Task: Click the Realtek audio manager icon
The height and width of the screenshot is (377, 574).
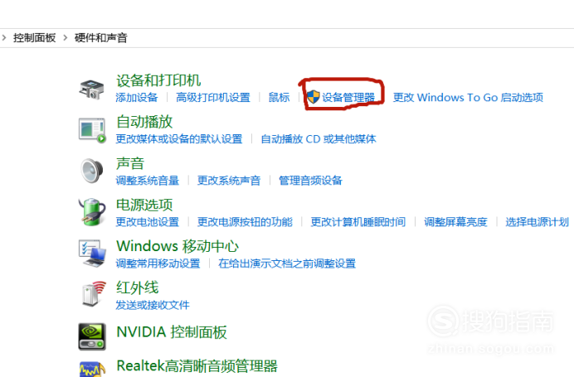Action: 92,369
